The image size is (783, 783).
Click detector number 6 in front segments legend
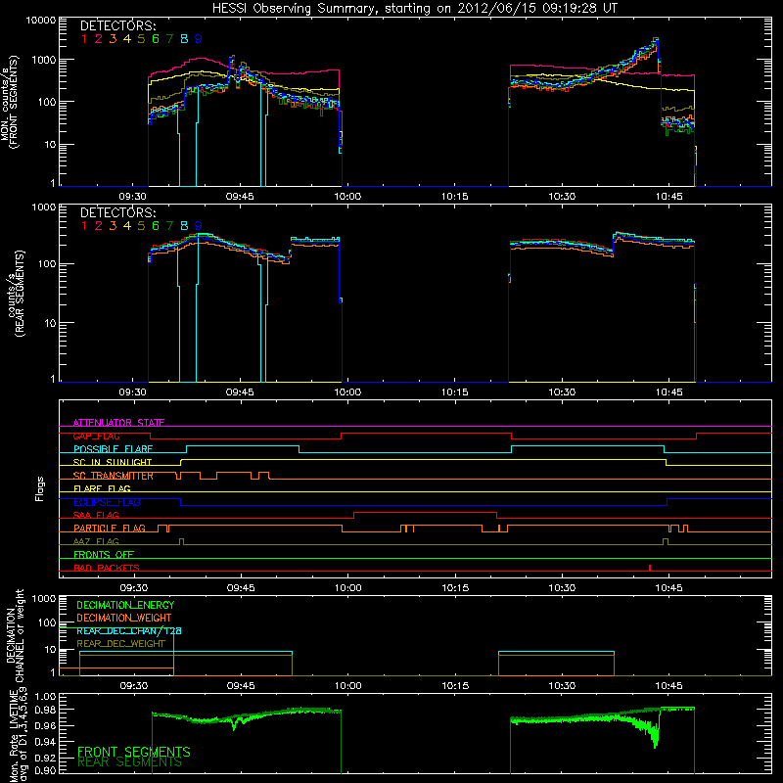click(156, 39)
